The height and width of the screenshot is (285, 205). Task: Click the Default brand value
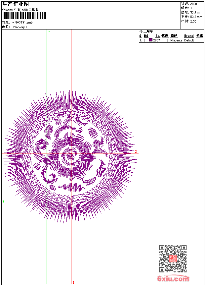189,40
